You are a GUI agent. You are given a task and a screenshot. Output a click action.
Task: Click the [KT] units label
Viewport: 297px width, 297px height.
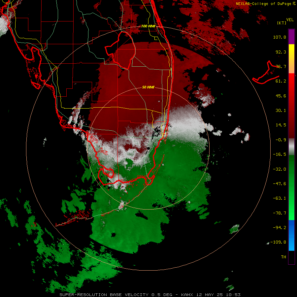click(282, 23)
